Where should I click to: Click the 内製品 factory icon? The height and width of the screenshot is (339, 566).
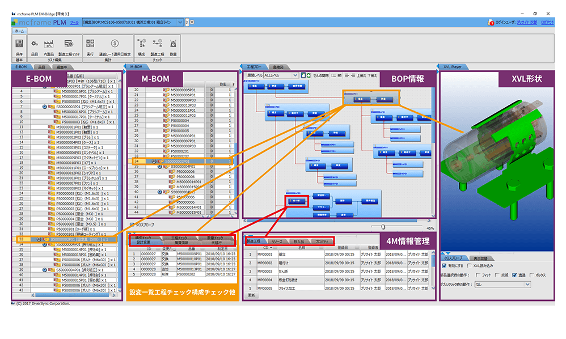(x=48, y=44)
